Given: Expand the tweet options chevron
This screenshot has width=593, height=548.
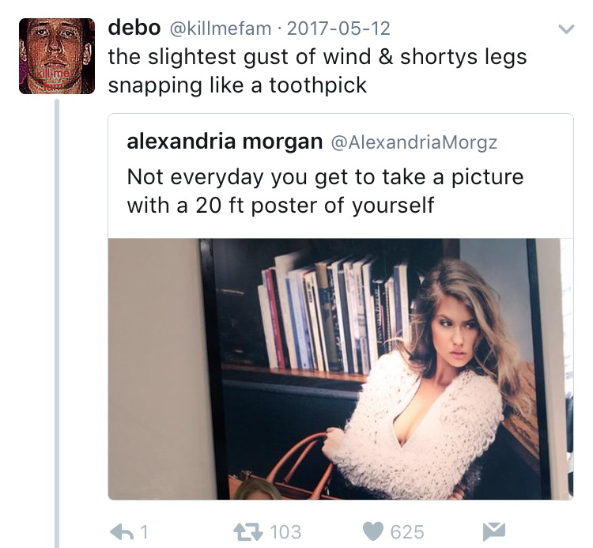Looking at the screenshot, I should (x=566, y=30).
